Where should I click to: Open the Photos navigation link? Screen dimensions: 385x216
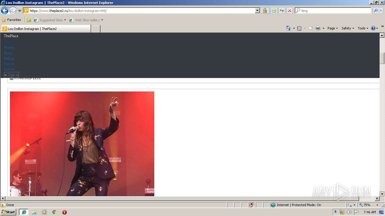pos(9,48)
